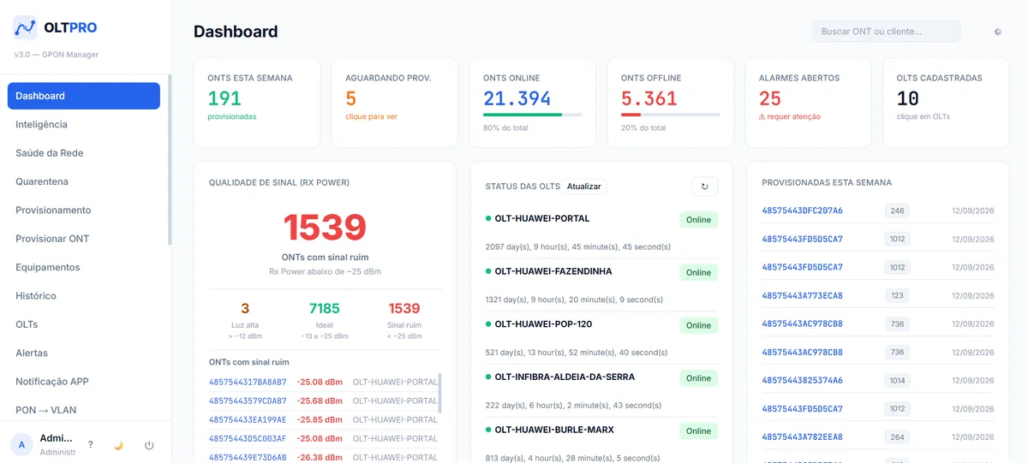Click the Sinal ruim stat below 1539 headline
This screenshot has width=1028, height=463.
404,308
